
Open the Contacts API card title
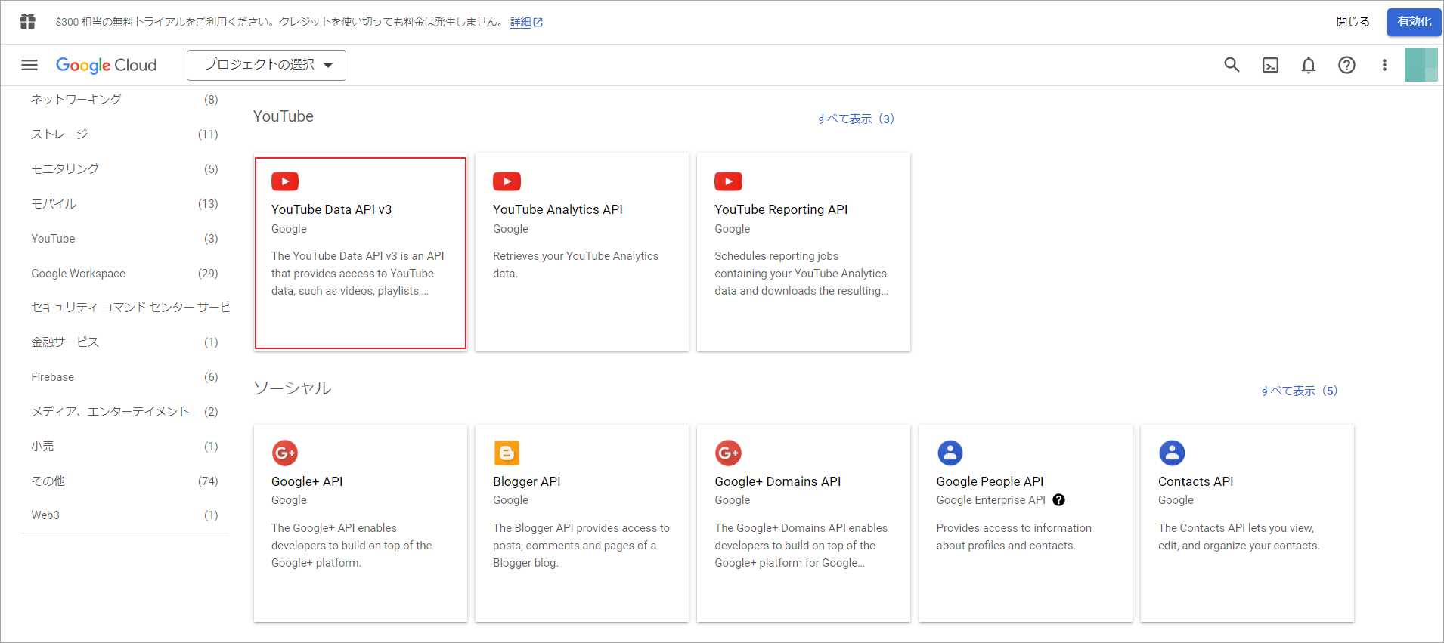pos(1195,481)
